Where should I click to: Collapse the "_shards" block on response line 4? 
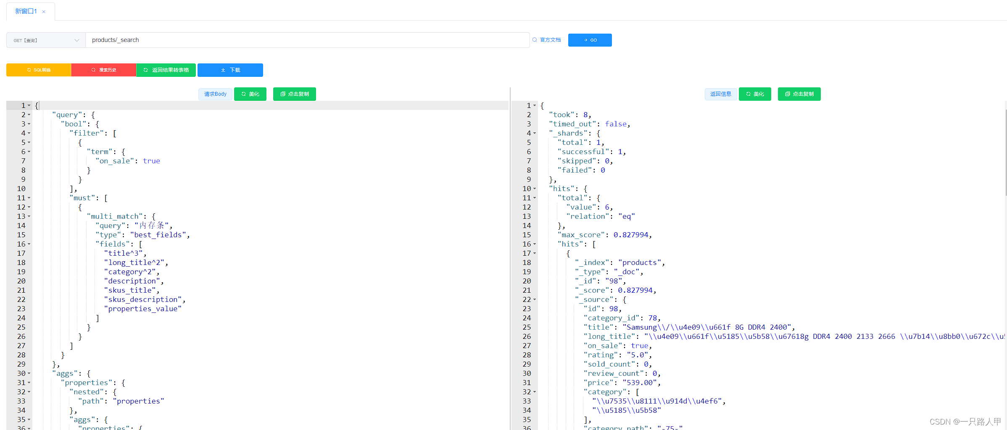(535, 134)
